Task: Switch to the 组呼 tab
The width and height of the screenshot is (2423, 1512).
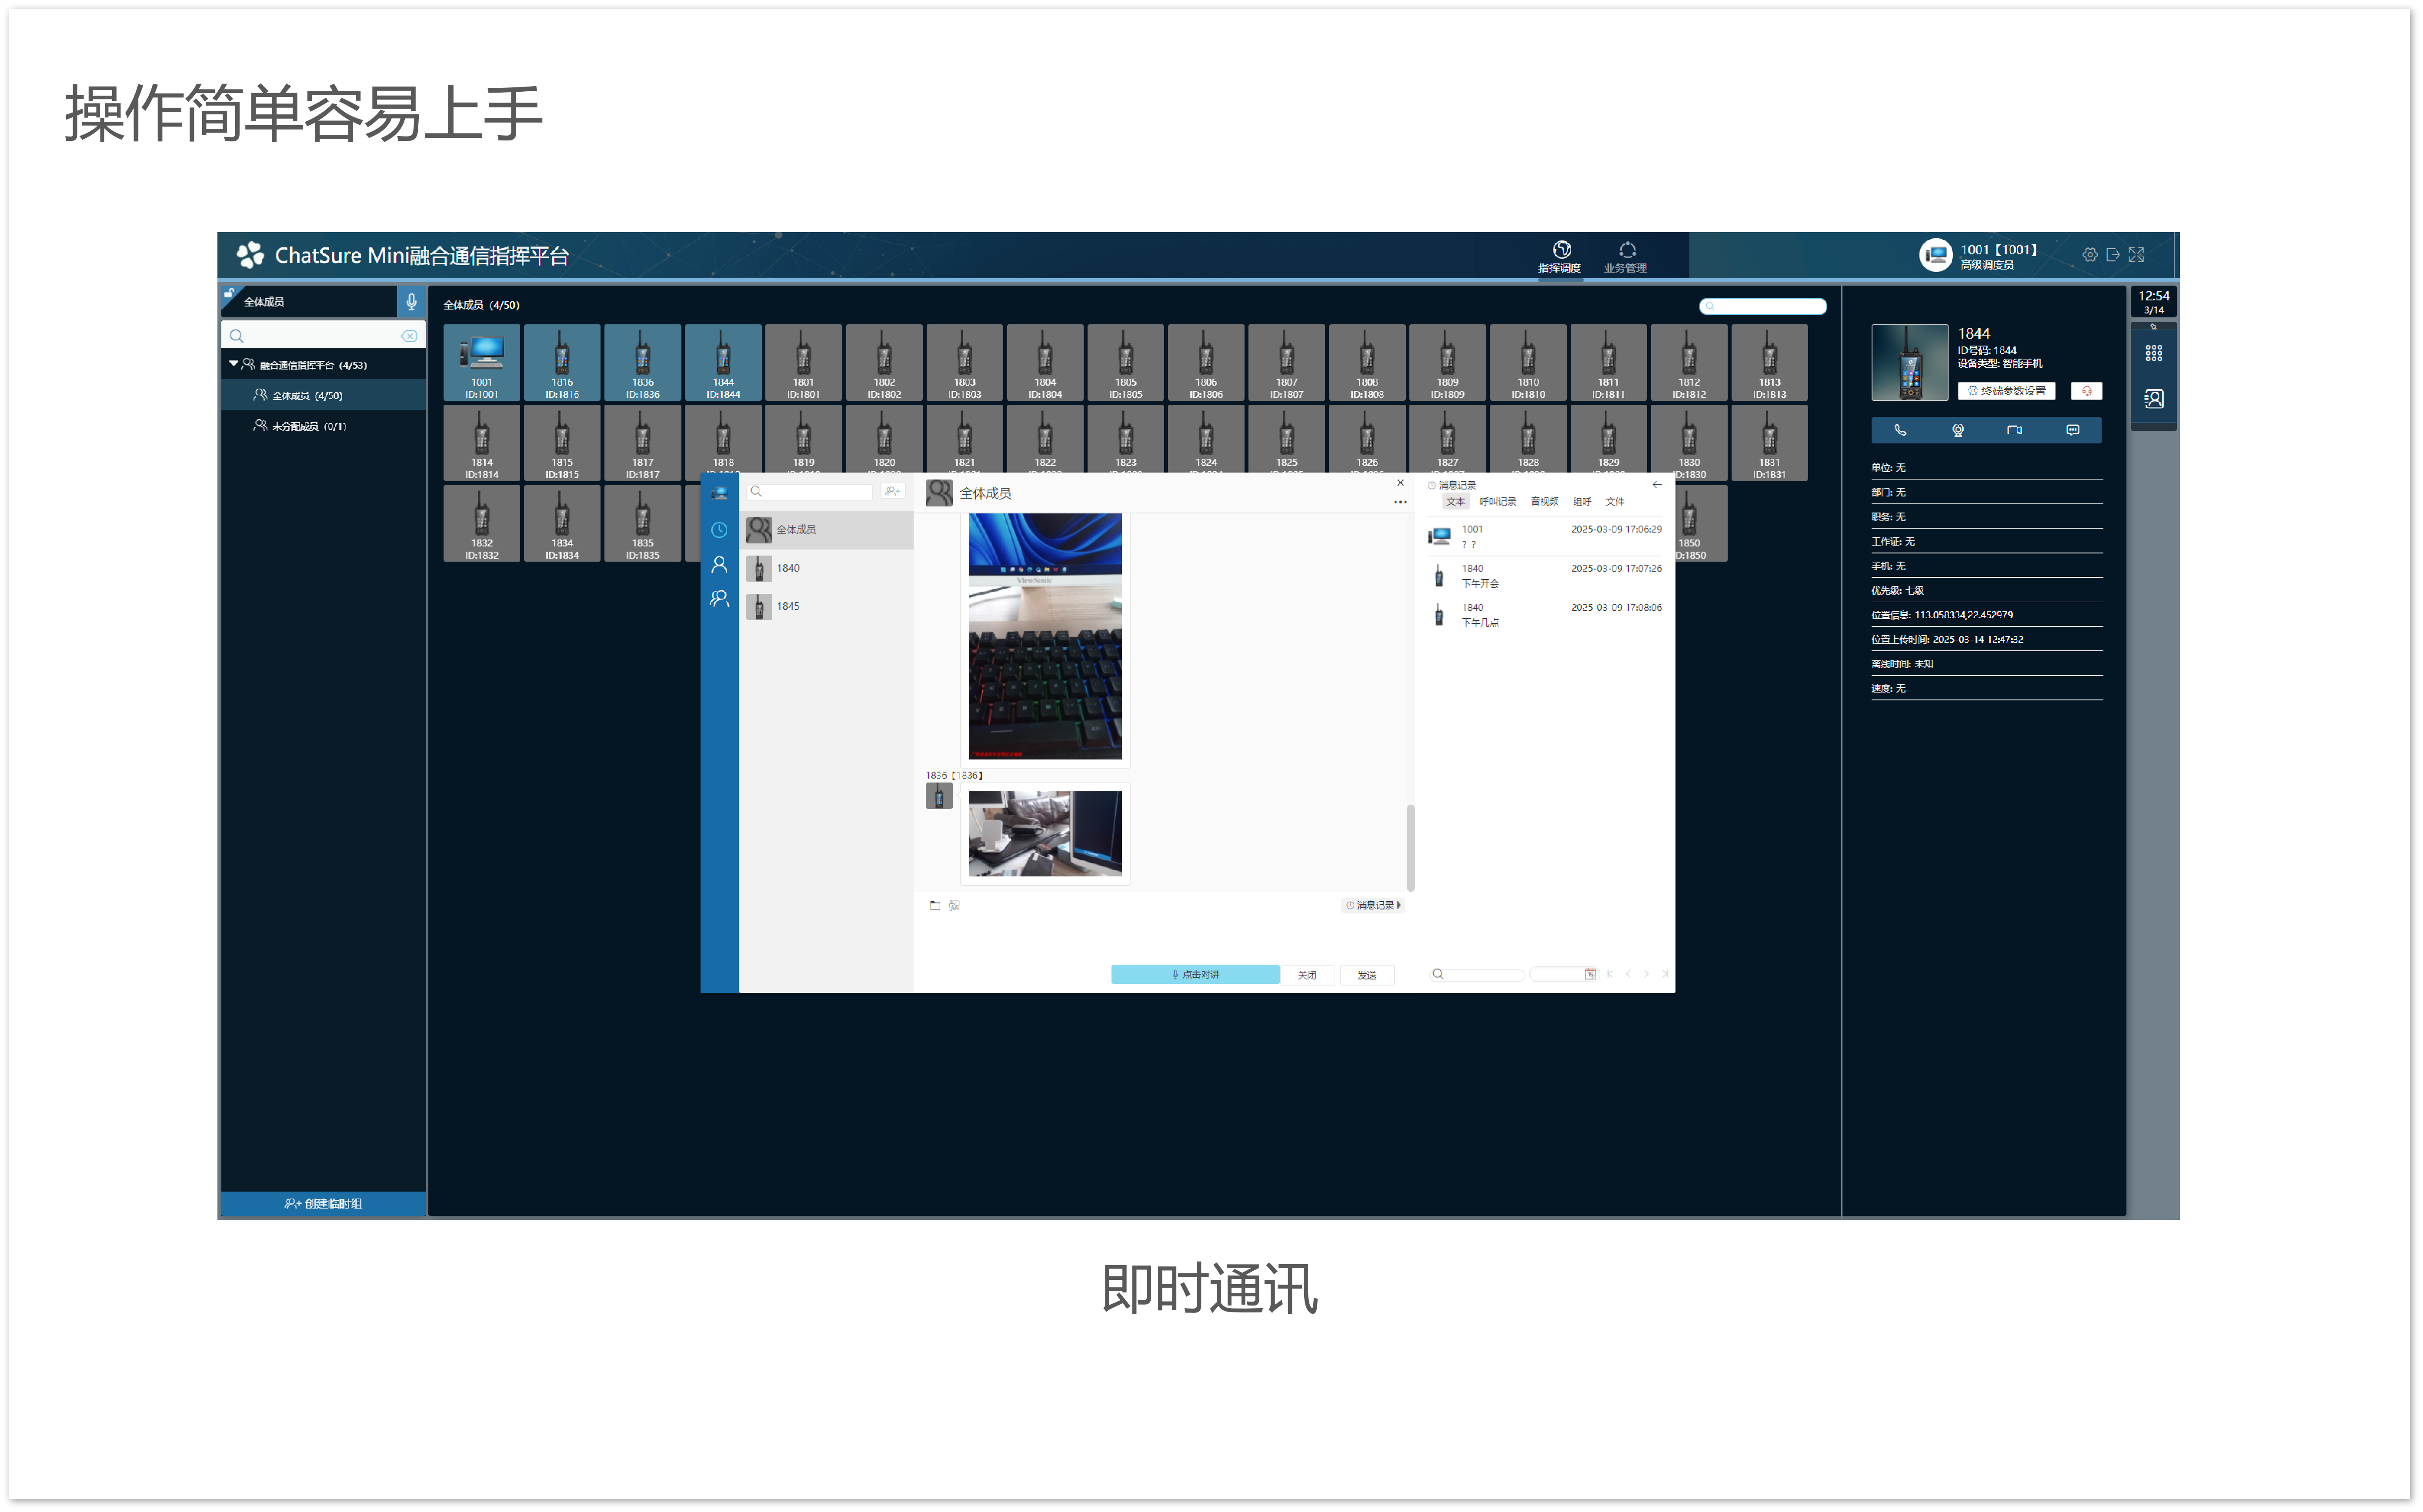Action: coord(1583,503)
